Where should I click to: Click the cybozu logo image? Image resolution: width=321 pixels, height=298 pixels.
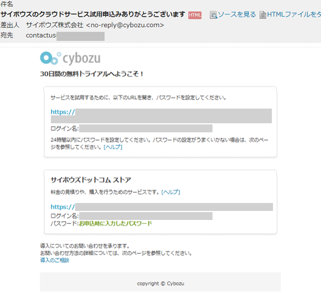(x=70, y=58)
